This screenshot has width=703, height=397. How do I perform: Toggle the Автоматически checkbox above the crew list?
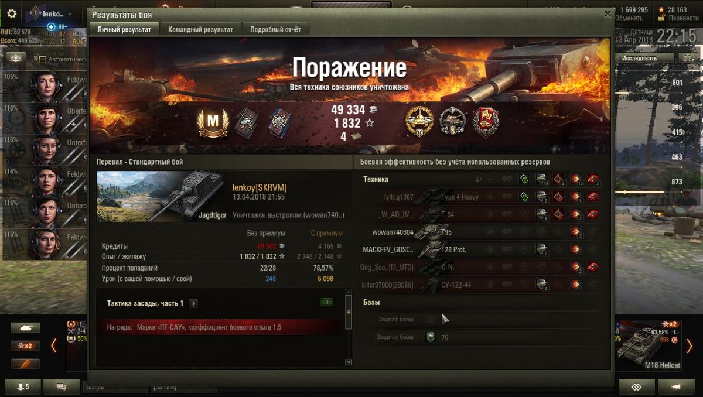point(42,59)
